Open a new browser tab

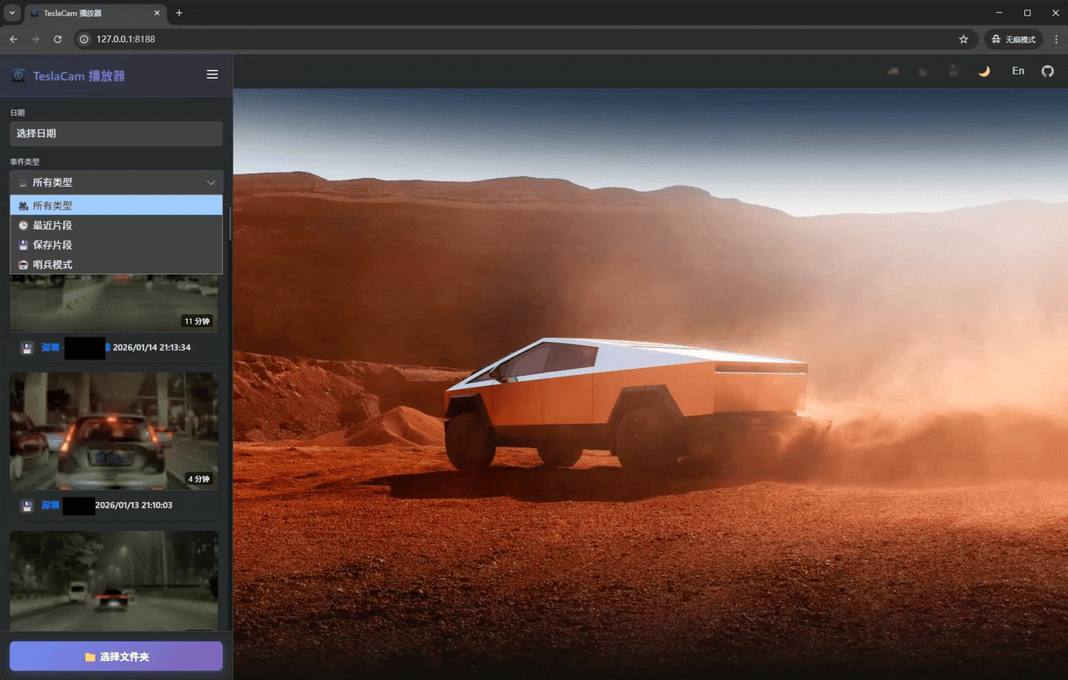coord(179,13)
